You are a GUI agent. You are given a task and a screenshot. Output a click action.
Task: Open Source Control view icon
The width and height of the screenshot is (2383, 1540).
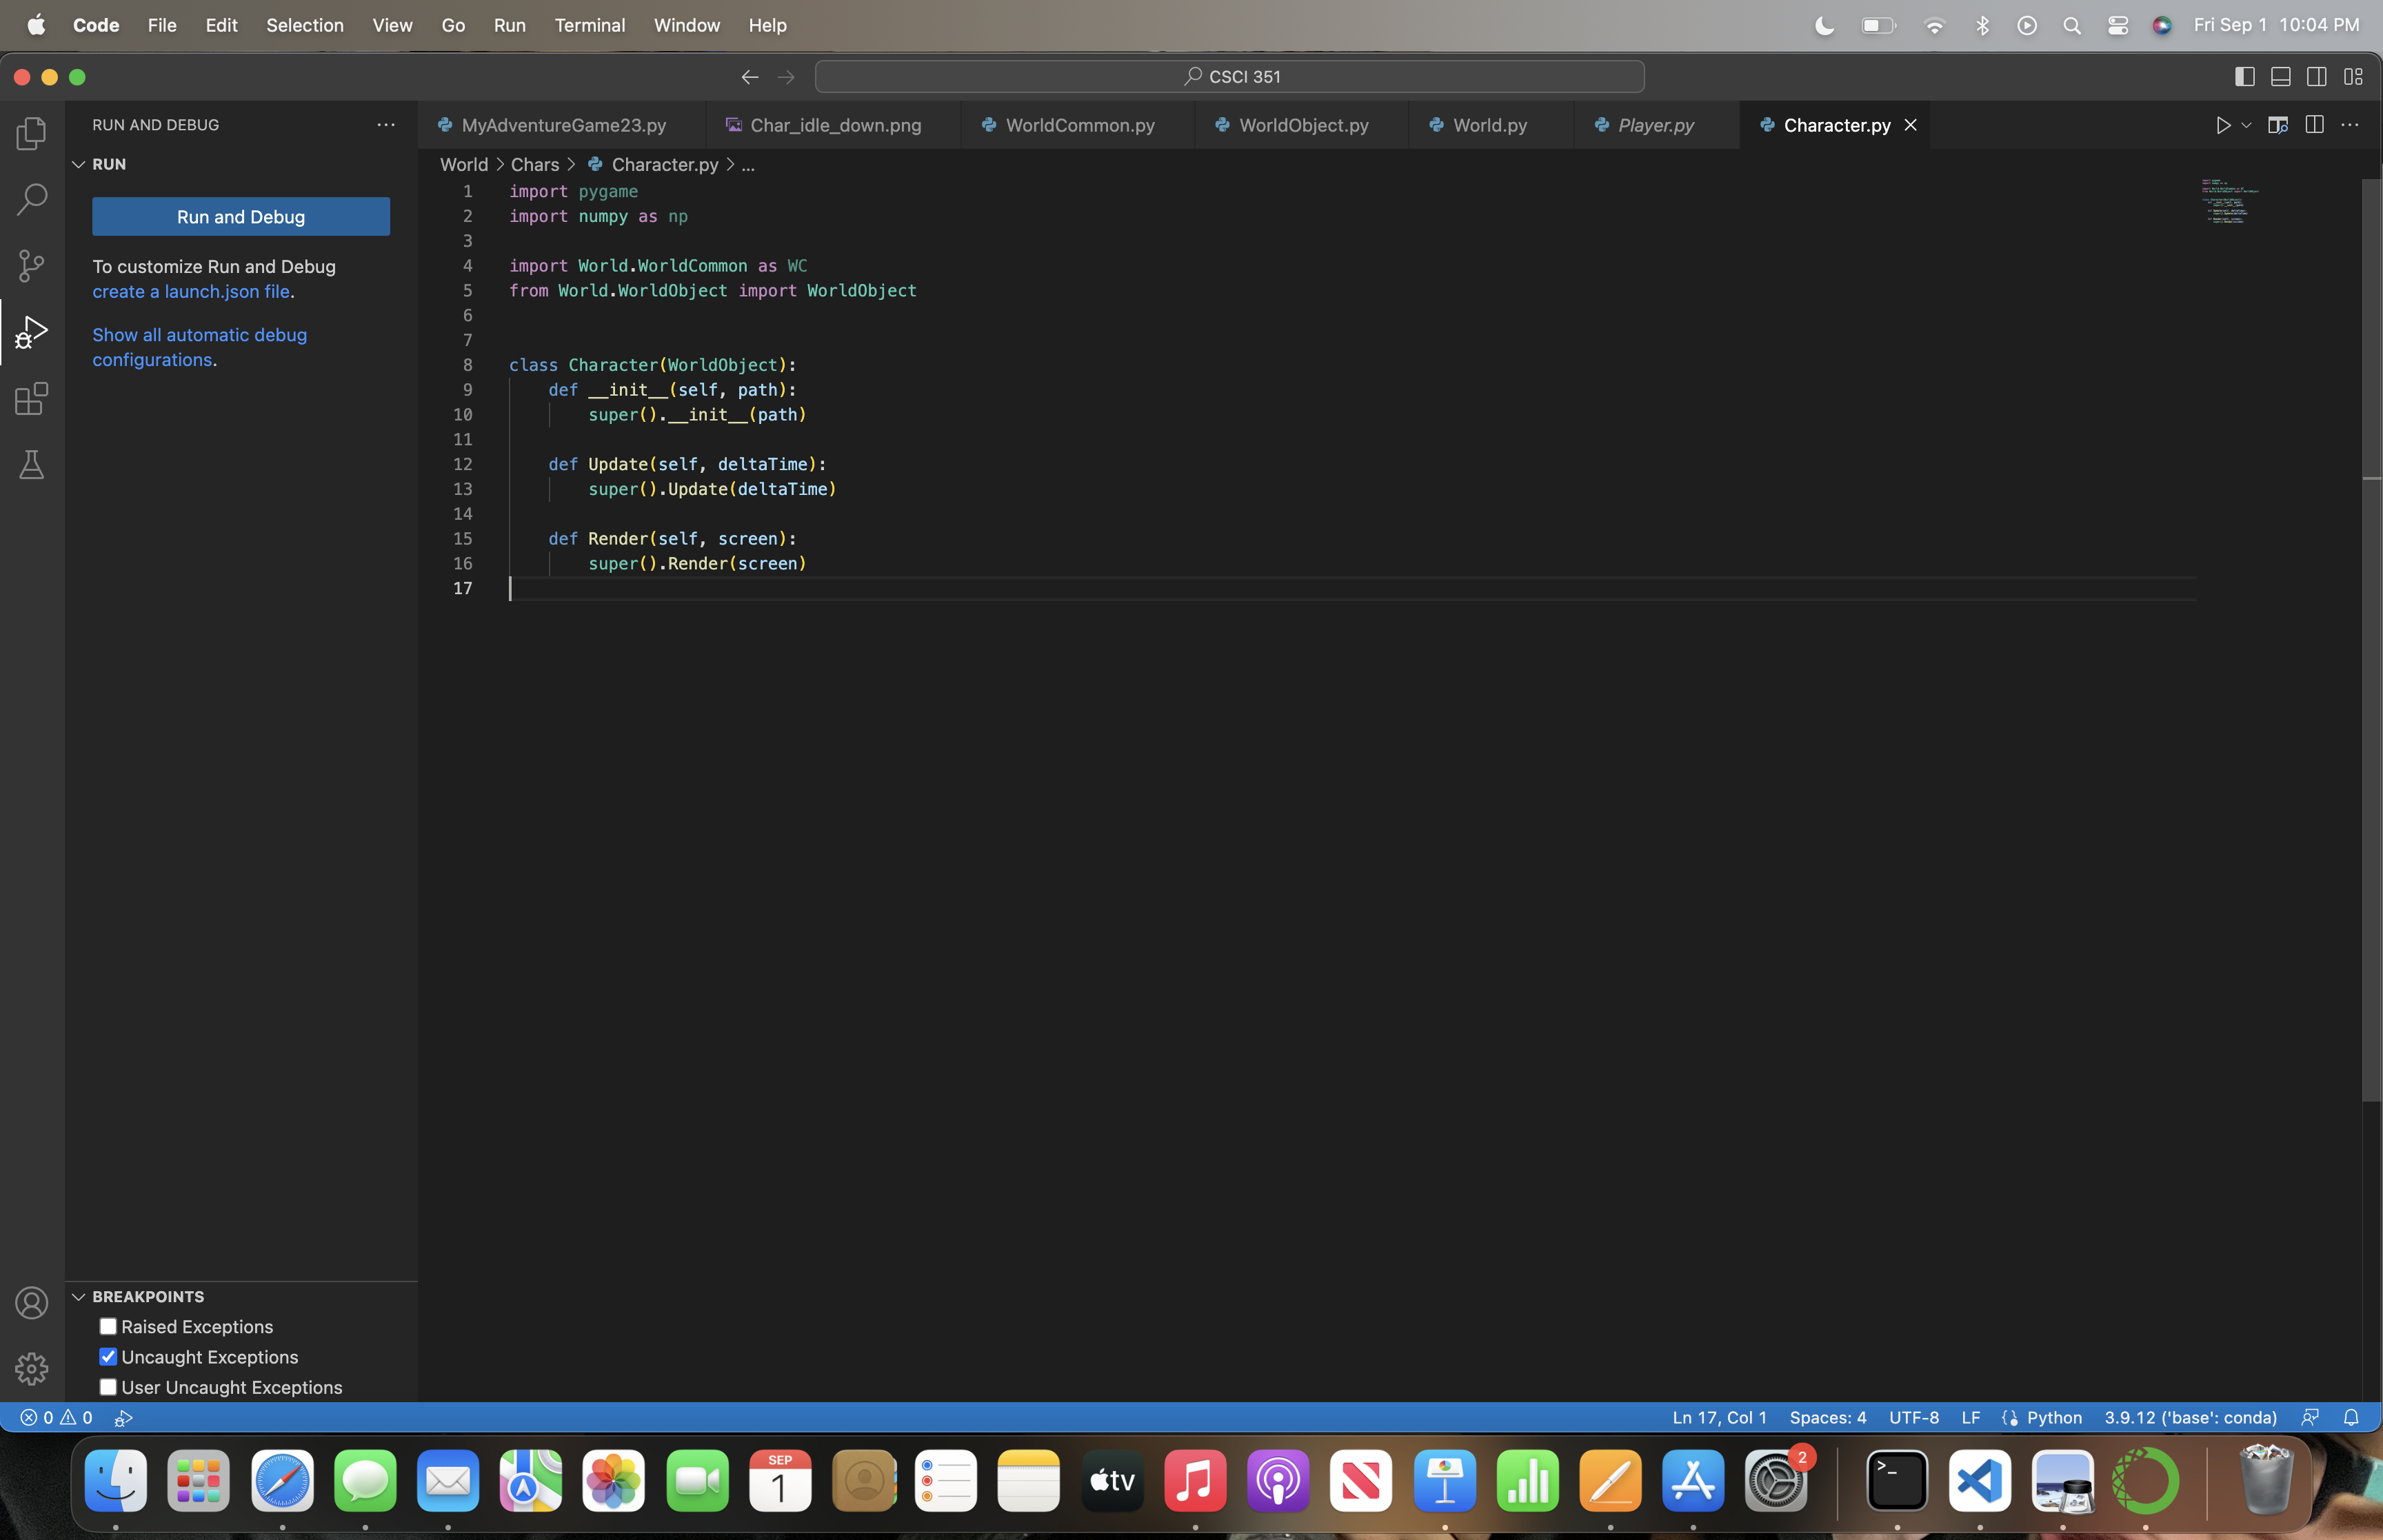pyautogui.click(x=32, y=265)
